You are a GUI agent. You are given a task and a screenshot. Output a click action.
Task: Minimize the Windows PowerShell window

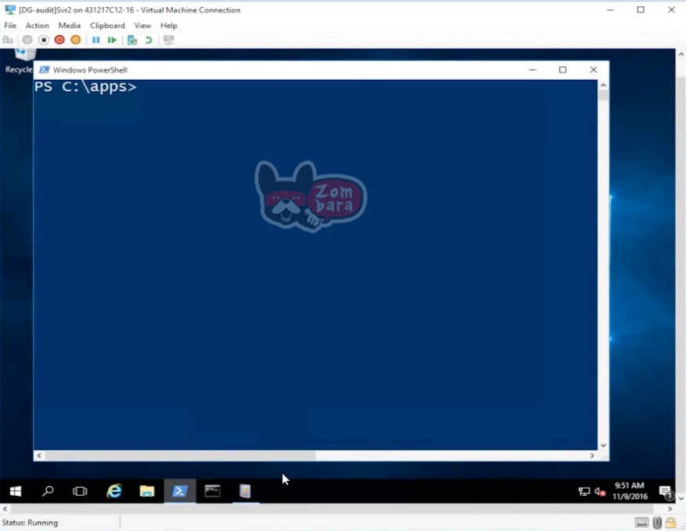tap(533, 70)
